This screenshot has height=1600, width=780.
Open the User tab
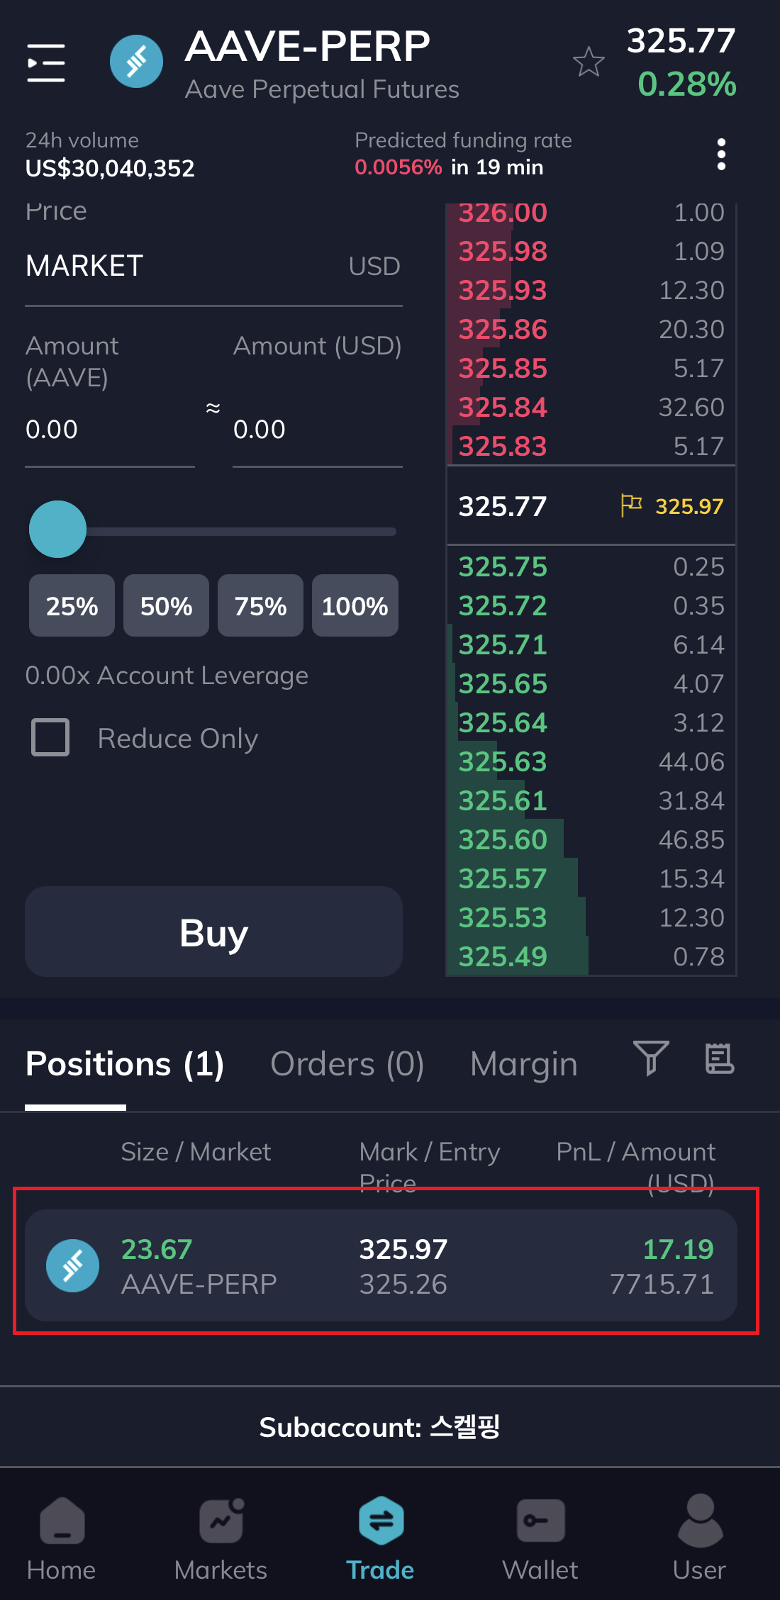pyautogui.click(x=700, y=1536)
